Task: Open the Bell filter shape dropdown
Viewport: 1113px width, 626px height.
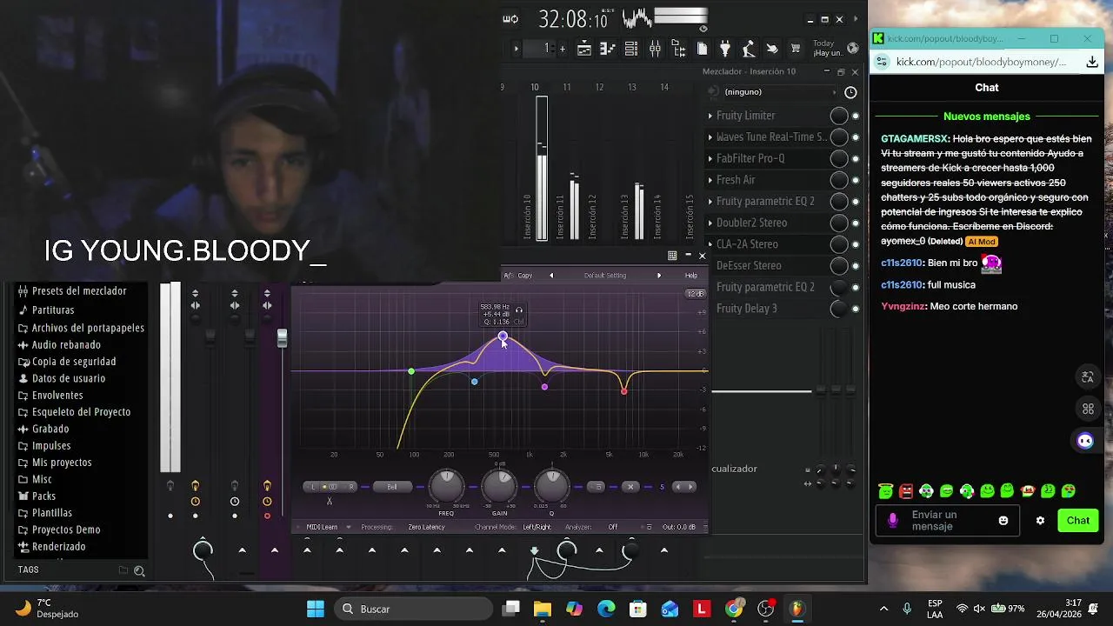Action: pos(392,487)
